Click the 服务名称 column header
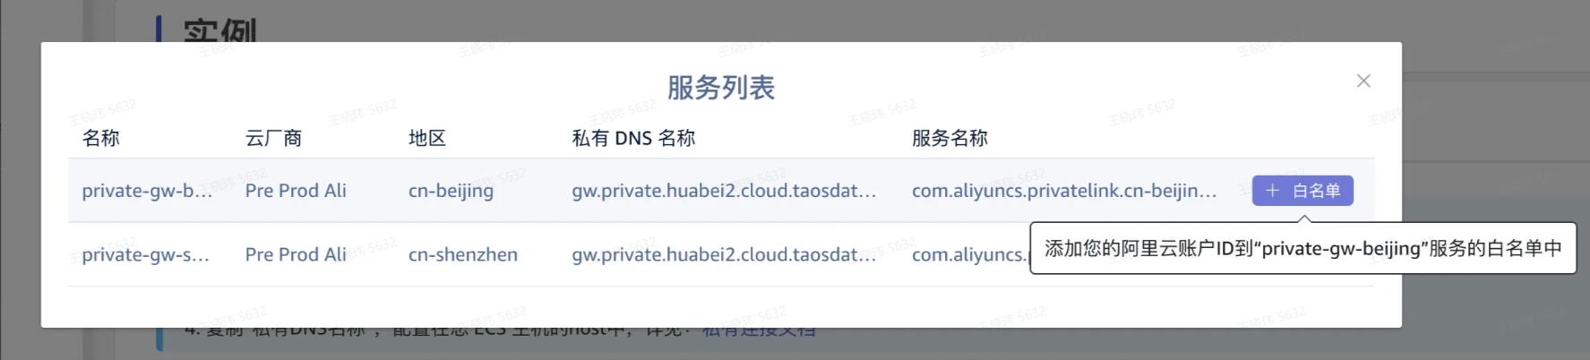 [950, 138]
